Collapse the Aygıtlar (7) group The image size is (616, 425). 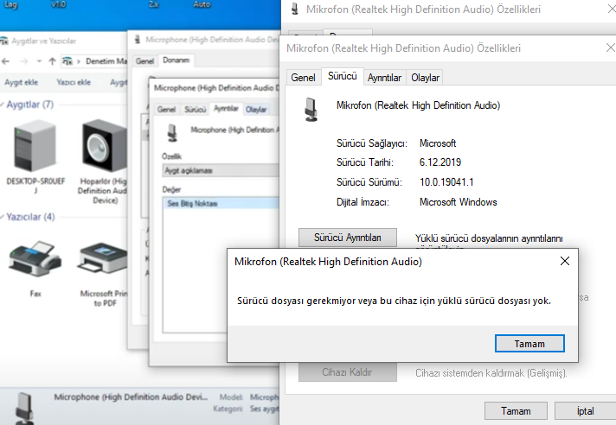pyautogui.click(x=3, y=105)
